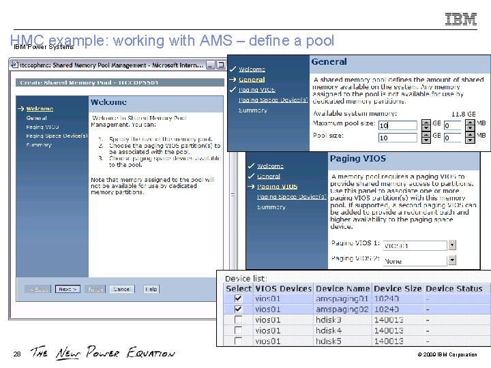Open the Paging VIOS 1 dropdown arrow
This screenshot has height=368, width=491.
pyautogui.click(x=452, y=245)
